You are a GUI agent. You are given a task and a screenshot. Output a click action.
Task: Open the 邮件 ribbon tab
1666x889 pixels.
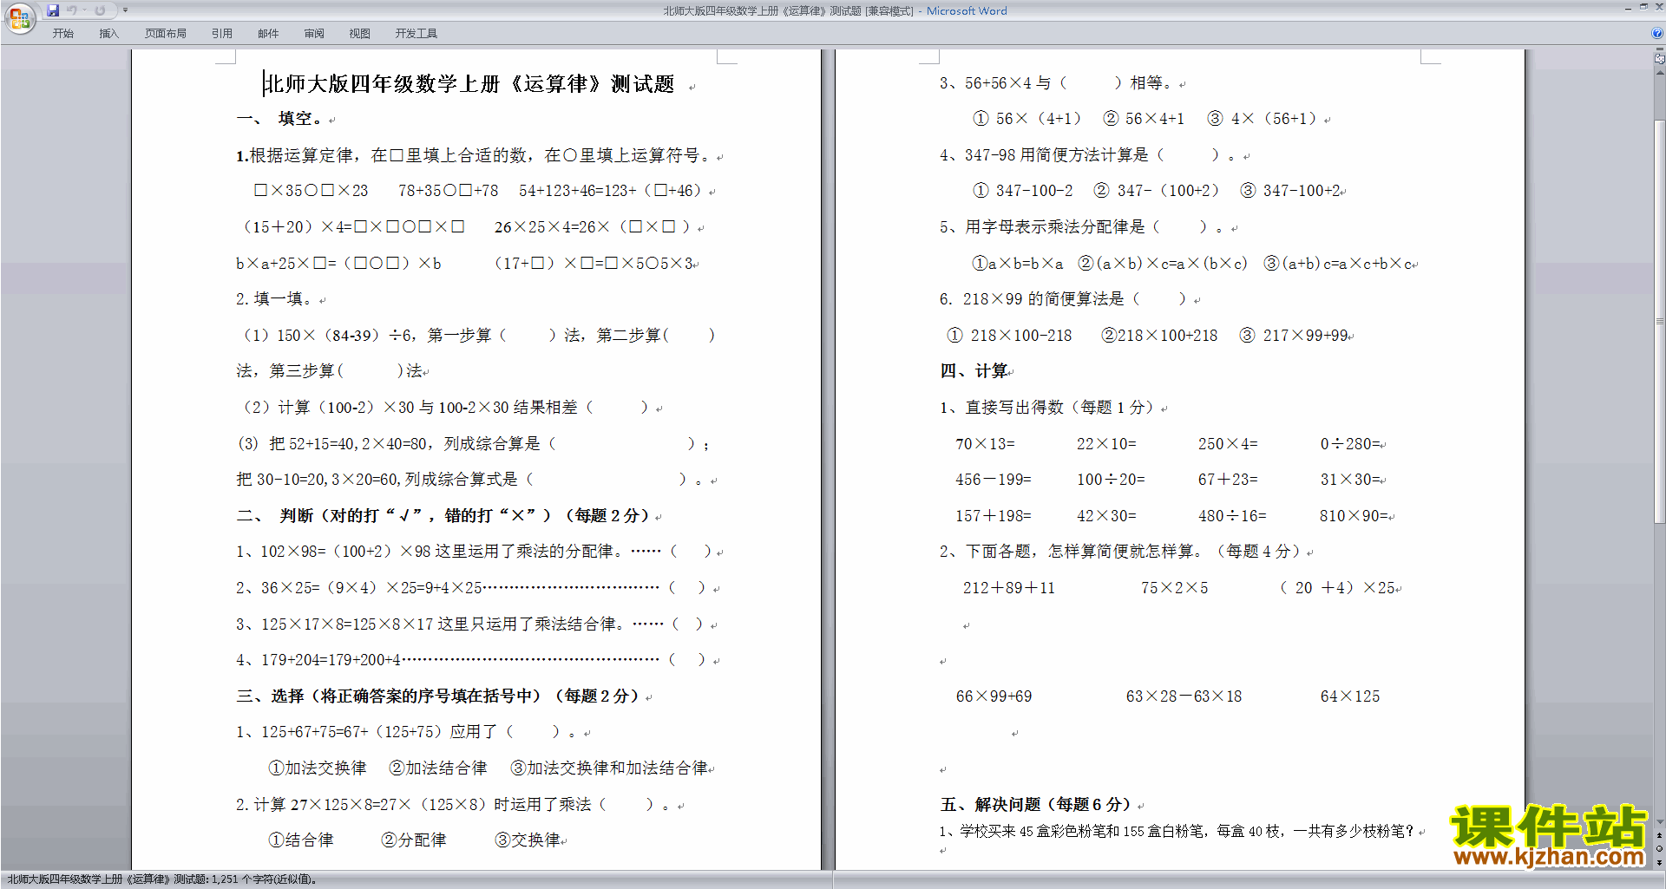(x=268, y=34)
